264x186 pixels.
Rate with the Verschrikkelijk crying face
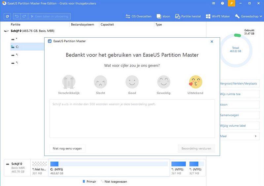pyautogui.click(x=69, y=82)
